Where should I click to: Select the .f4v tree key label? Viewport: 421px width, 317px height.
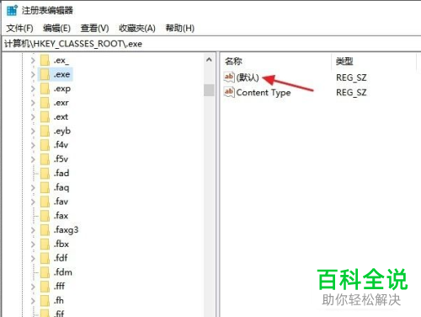click(61, 145)
